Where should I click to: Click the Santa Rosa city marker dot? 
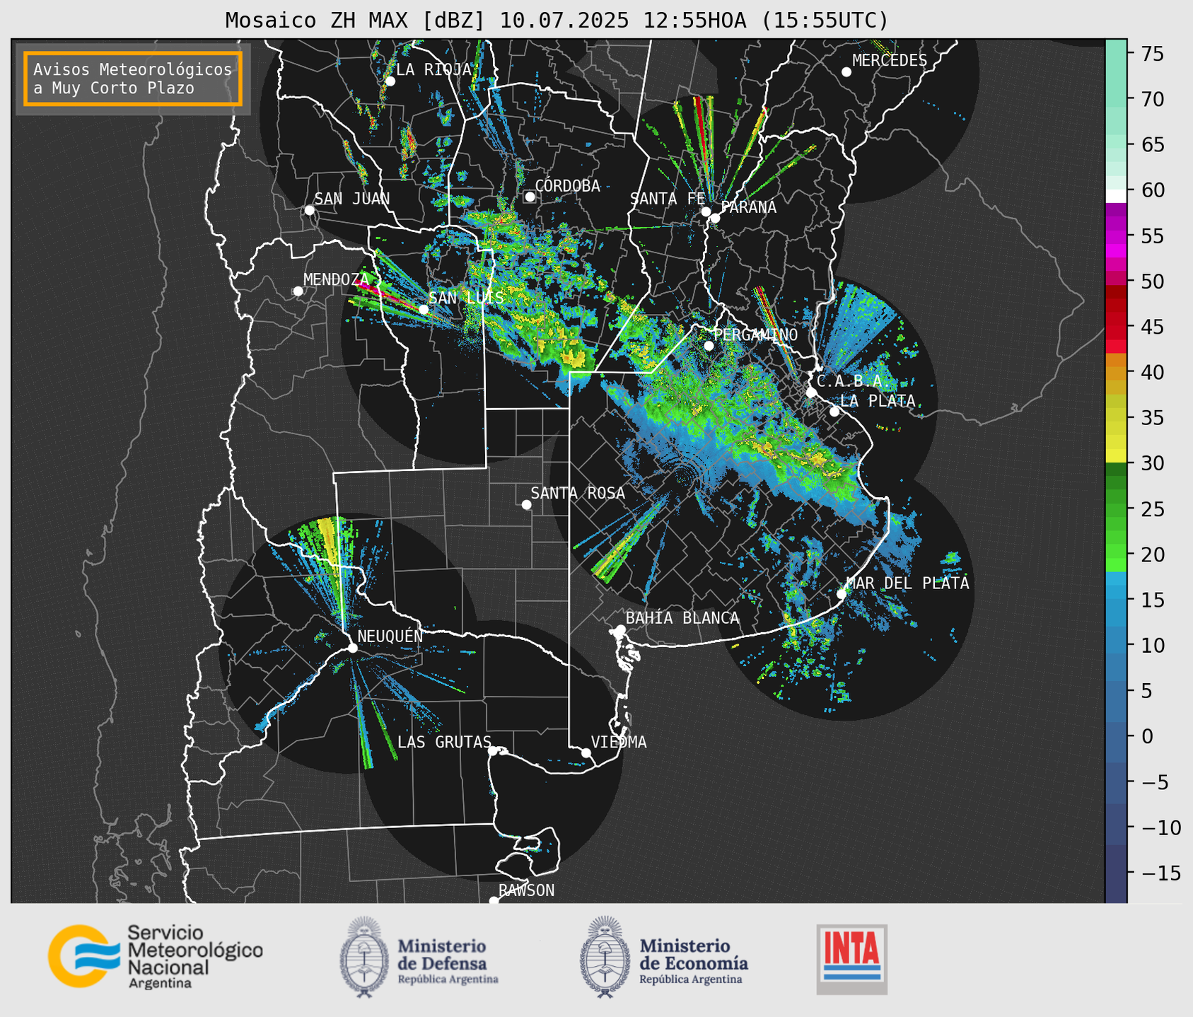pyautogui.click(x=526, y=504)
